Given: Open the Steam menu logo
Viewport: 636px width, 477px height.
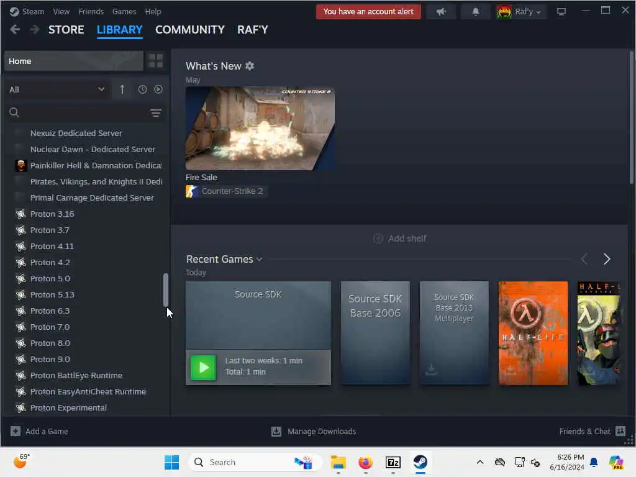Looking at the screenshot, I should 14,11.
